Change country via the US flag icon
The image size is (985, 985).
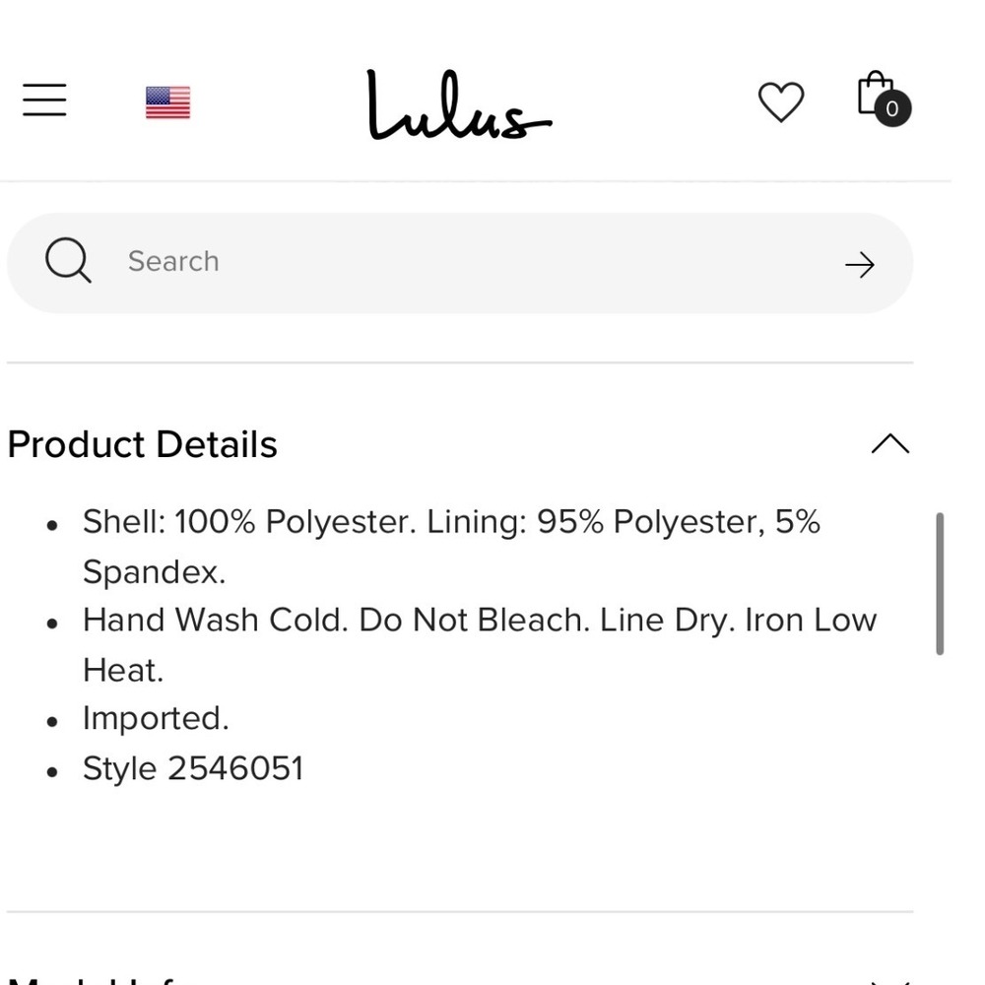[x=167, y=101]
